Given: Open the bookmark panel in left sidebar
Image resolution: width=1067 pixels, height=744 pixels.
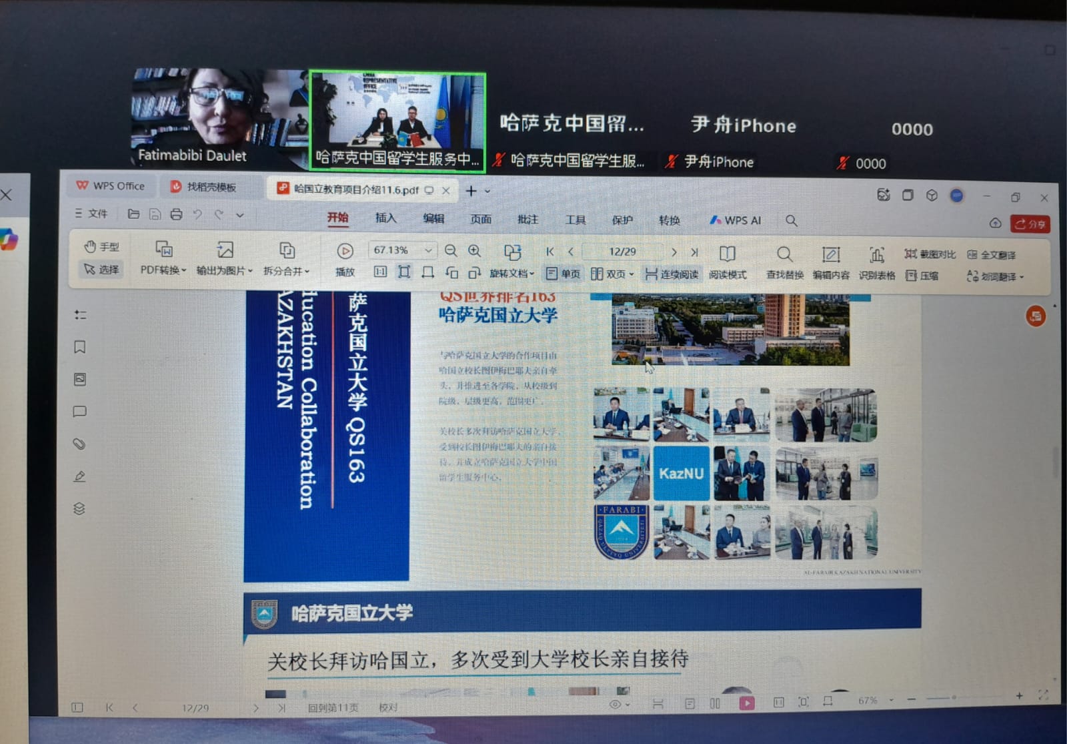Looking at the screenshot, I should coord(80,347).
